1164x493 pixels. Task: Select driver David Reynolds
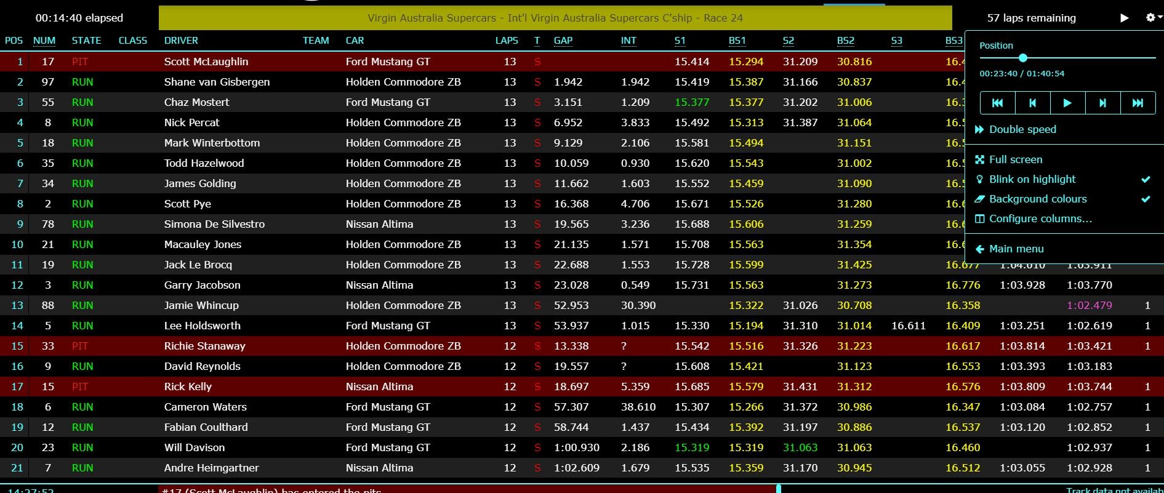click(x=202, y=366)
